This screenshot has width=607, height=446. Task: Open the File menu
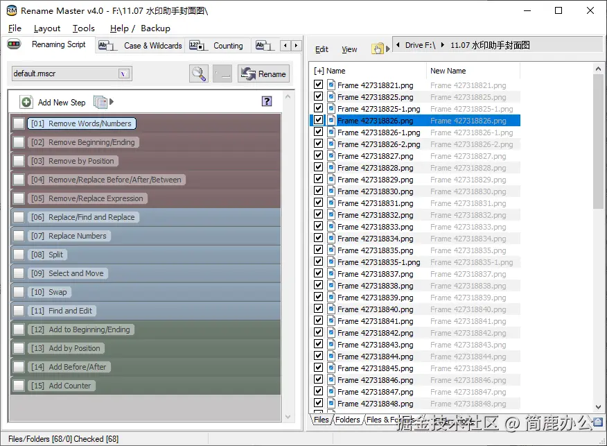15,28
